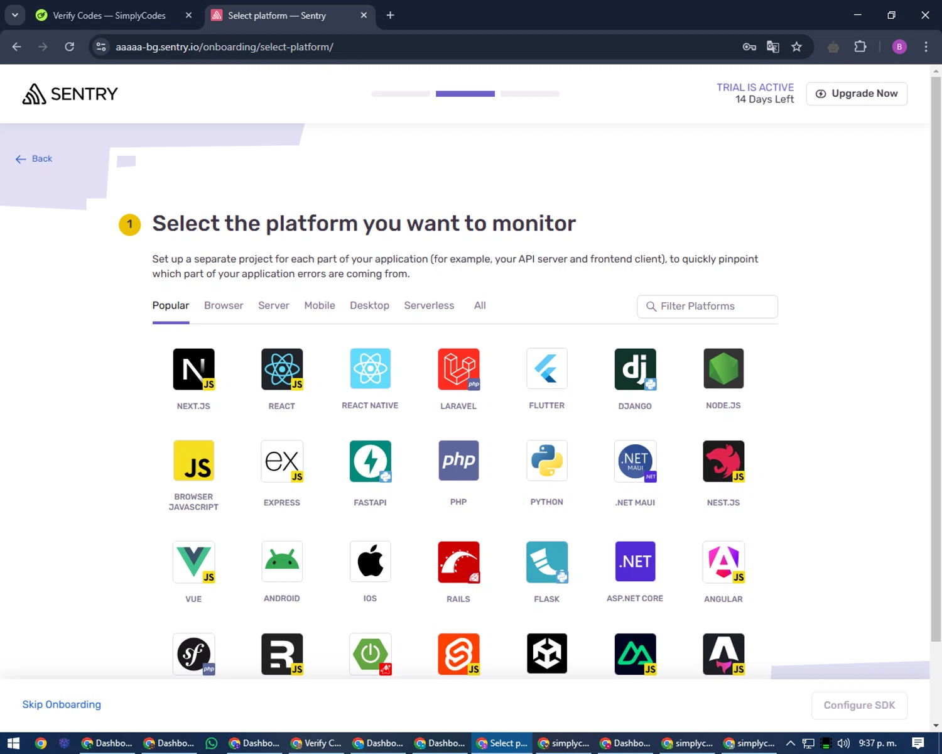Click the Upgrade Now button

click(857, 94)
